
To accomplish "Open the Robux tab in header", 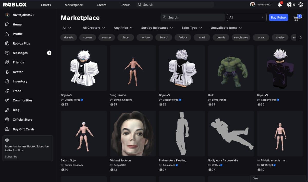I will click(125, 5).
